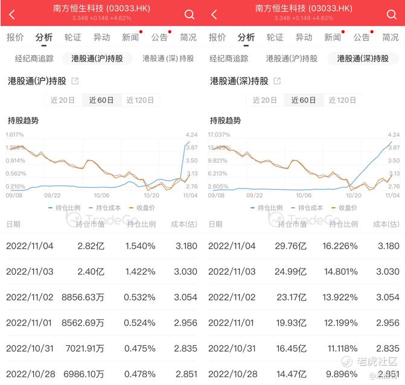Screen dimensions: 405x385
Task: Open search magnifier in left panel
Action: (x=190, y=14)
